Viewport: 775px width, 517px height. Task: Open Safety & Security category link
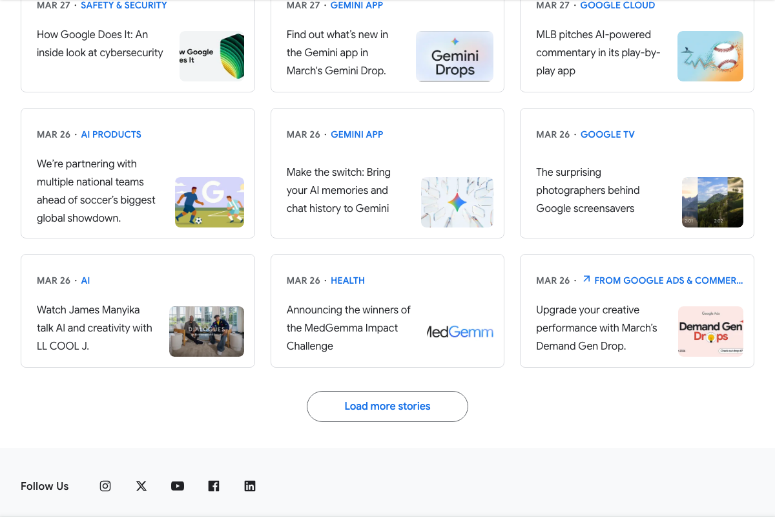tap(124, 5)
